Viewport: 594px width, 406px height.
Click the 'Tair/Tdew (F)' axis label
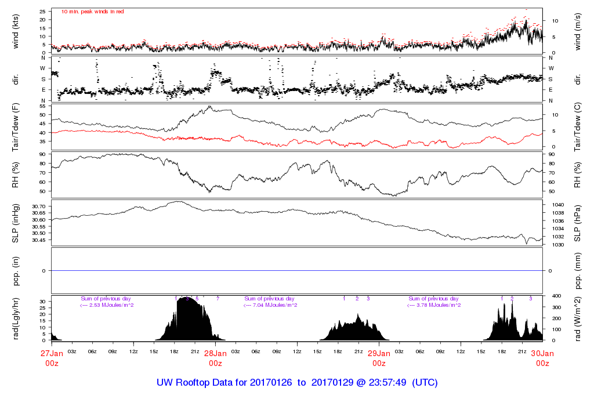click(x=16, y=127)
